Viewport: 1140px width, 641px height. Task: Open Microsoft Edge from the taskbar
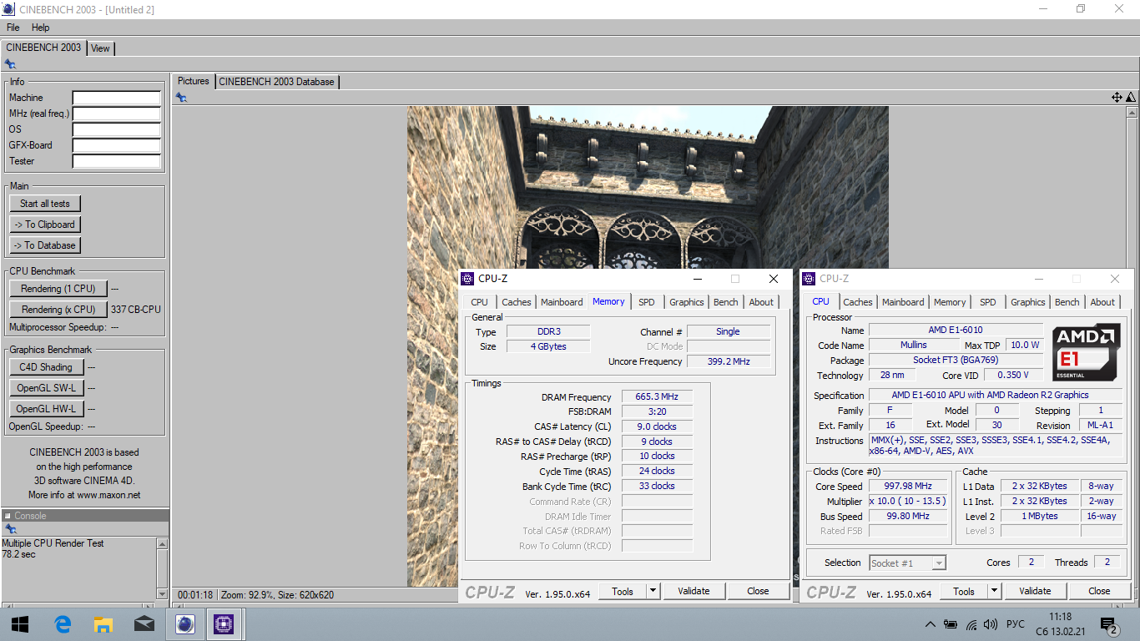[63, 623]
